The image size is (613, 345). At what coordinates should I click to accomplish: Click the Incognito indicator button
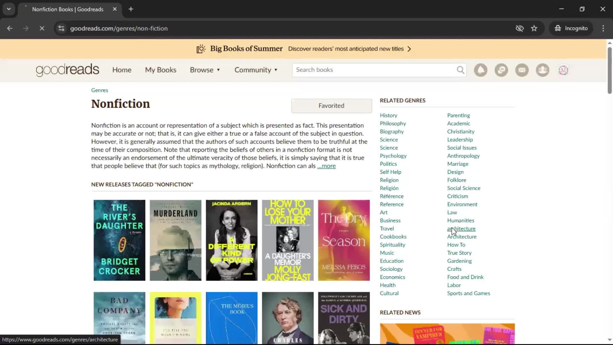point(571,28)
